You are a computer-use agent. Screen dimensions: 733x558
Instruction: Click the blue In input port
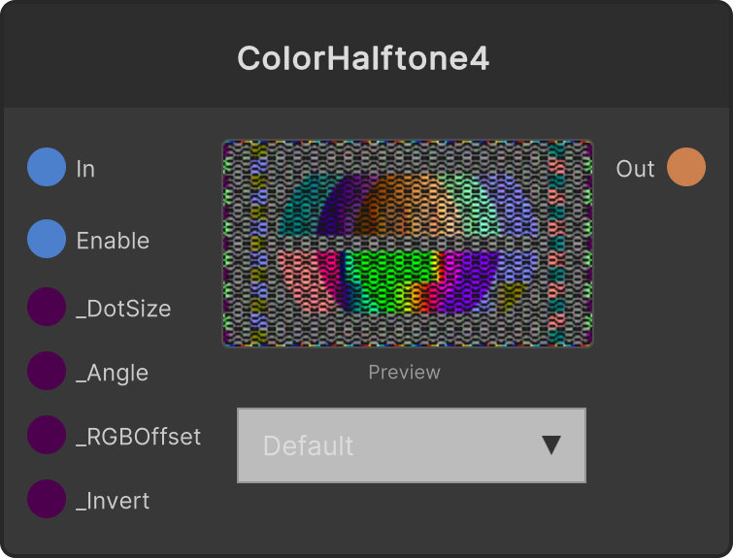tap(47, 167)
